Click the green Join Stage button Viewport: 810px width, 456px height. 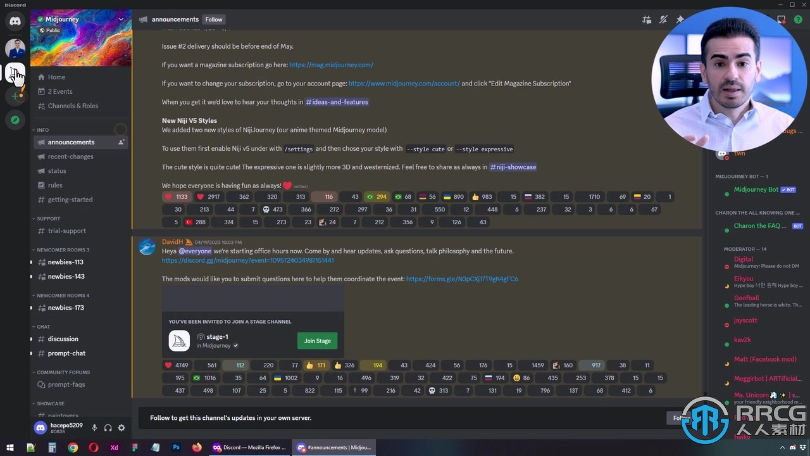[317, 341]
